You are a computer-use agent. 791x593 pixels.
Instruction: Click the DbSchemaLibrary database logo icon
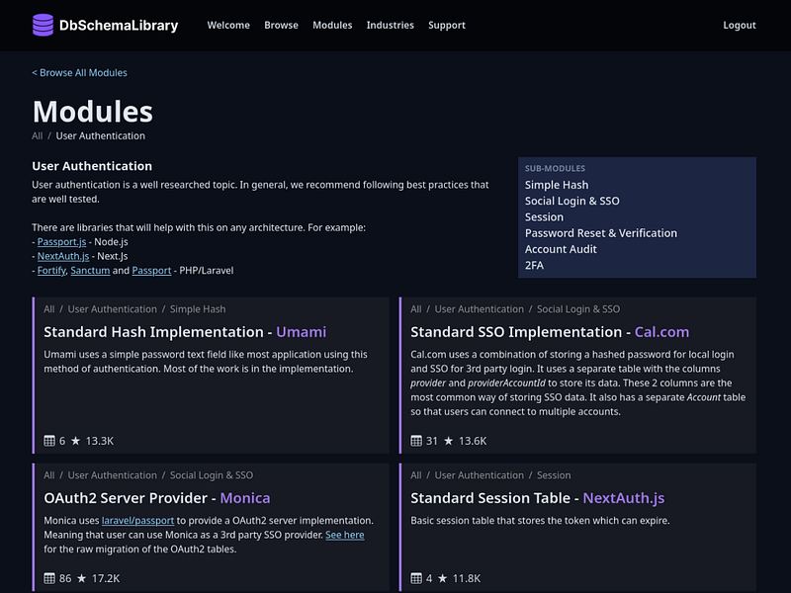pos(43,25)
